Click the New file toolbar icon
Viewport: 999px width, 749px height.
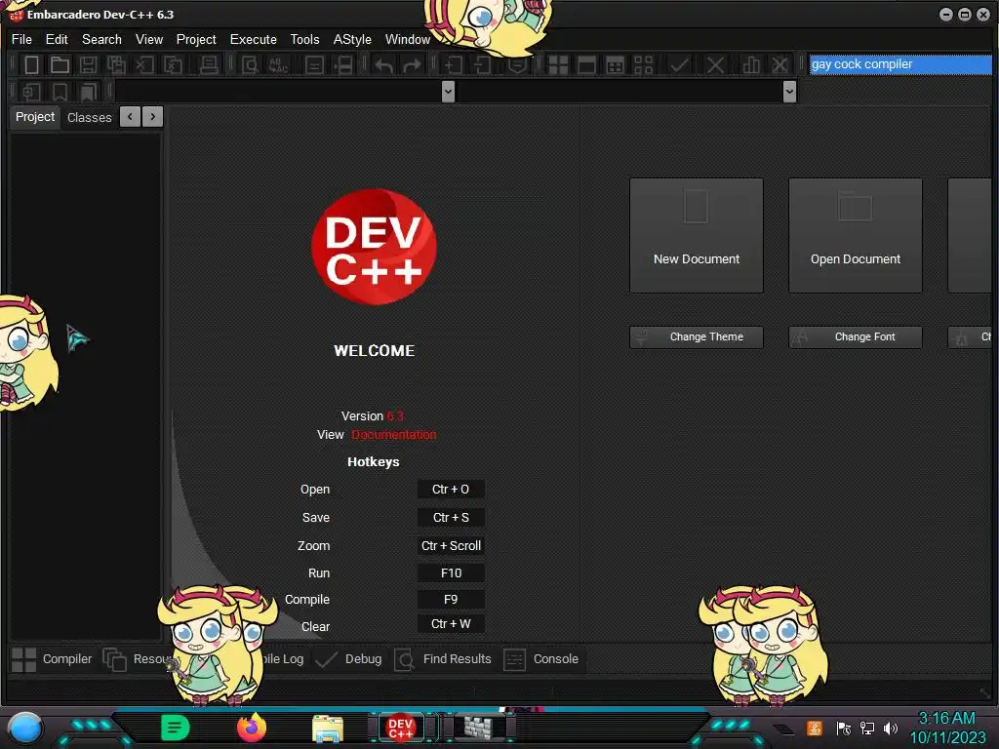pos(31,64)
